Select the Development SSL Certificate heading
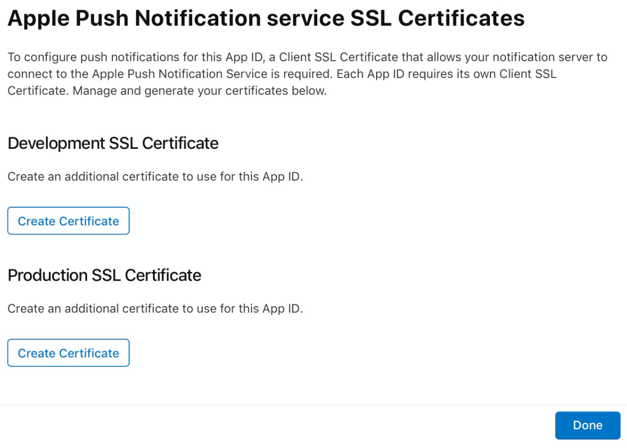Screen dimensions: 627x448 [x=113, y=143]
